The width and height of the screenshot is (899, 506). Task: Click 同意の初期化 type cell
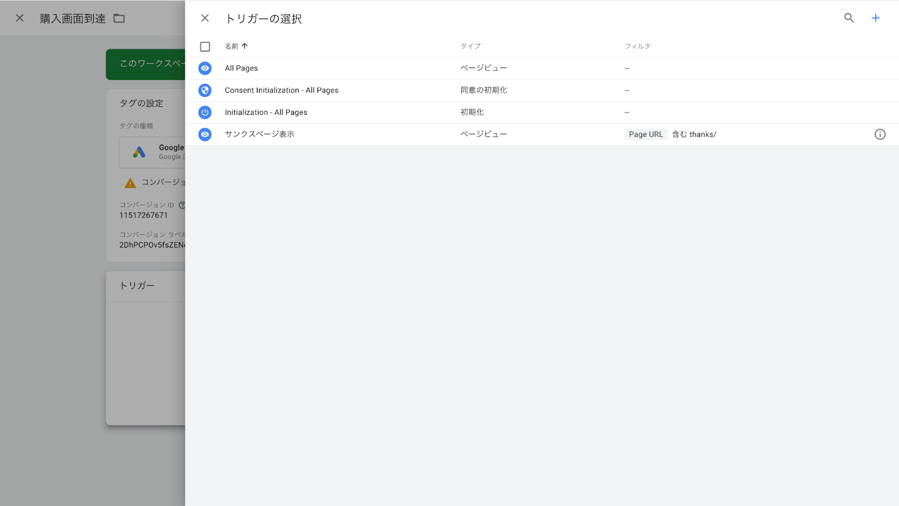click(x=484, y=90)
